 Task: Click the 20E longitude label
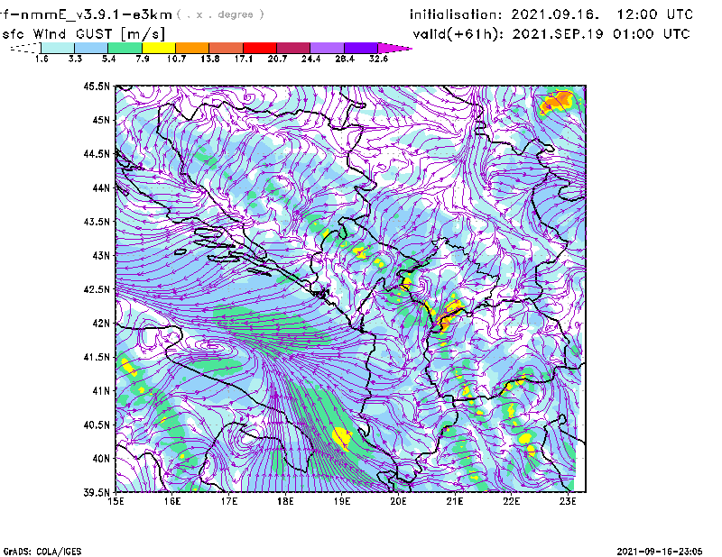pos(398,501)
